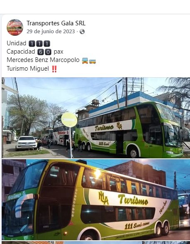Click the Capacidad caption text
190x244 pixels.
21,52
